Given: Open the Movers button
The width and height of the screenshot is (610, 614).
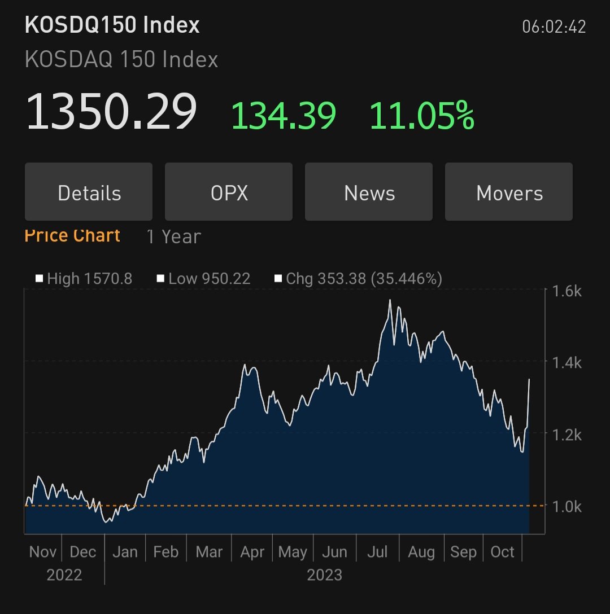Looking at the screenshot, I should (x=509, y=192).
